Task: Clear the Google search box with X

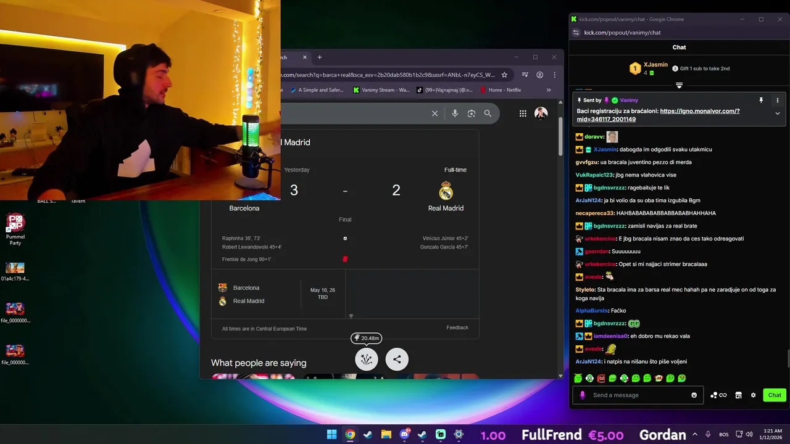Action: [434, 113]
